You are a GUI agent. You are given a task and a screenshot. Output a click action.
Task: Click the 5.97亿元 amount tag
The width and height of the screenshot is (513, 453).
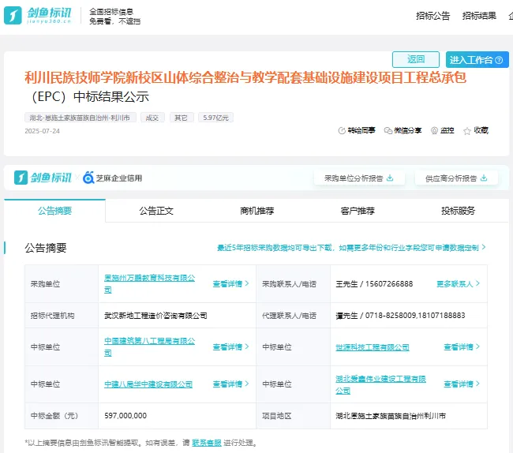pos(215,118)
